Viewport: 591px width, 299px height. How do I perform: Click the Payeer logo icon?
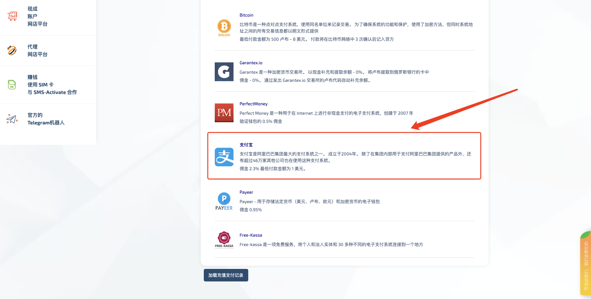(224, 201)
